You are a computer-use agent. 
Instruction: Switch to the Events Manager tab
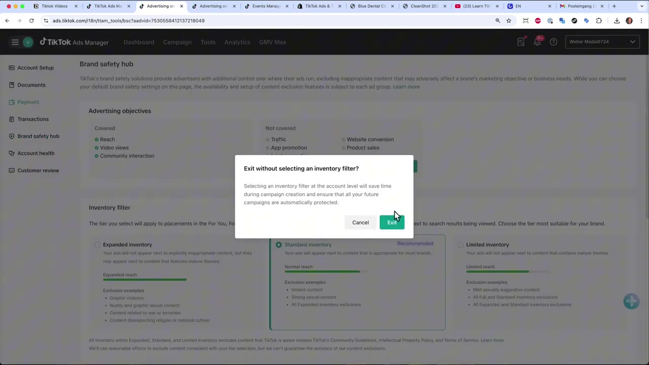coord(266,6)
